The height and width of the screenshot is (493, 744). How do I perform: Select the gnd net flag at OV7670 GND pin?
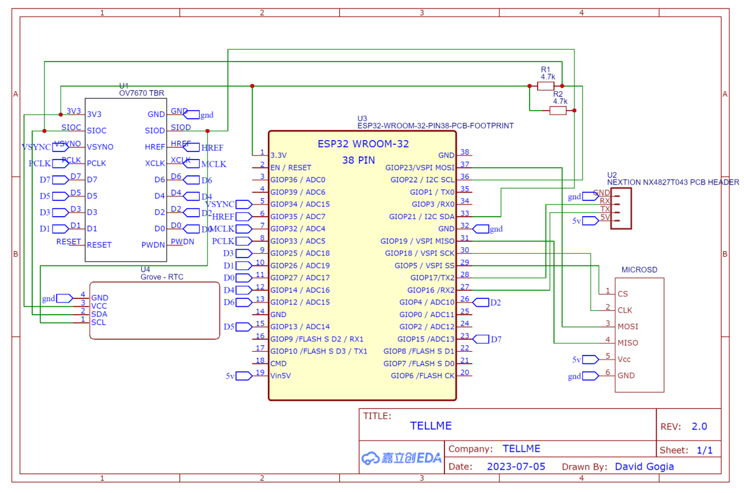[x=191, y=114]
